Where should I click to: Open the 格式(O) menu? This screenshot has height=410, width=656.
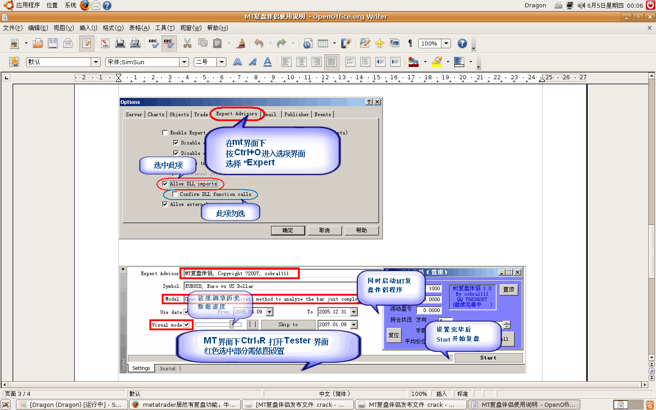[113, 28]
